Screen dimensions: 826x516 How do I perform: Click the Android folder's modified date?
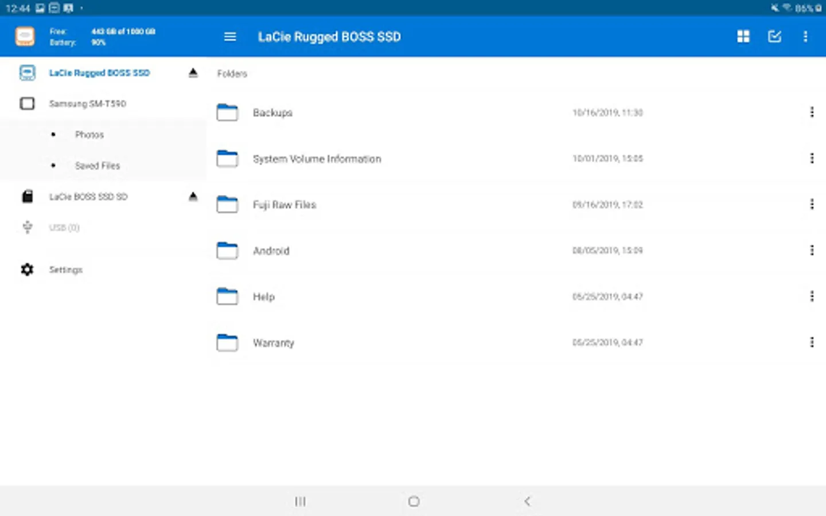point(607,251)
